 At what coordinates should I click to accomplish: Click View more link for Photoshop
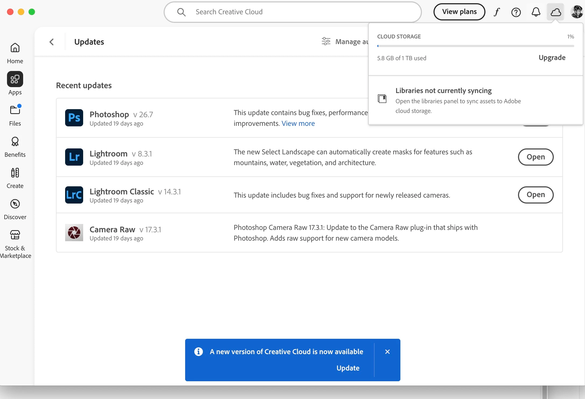(x=298, y=123)
